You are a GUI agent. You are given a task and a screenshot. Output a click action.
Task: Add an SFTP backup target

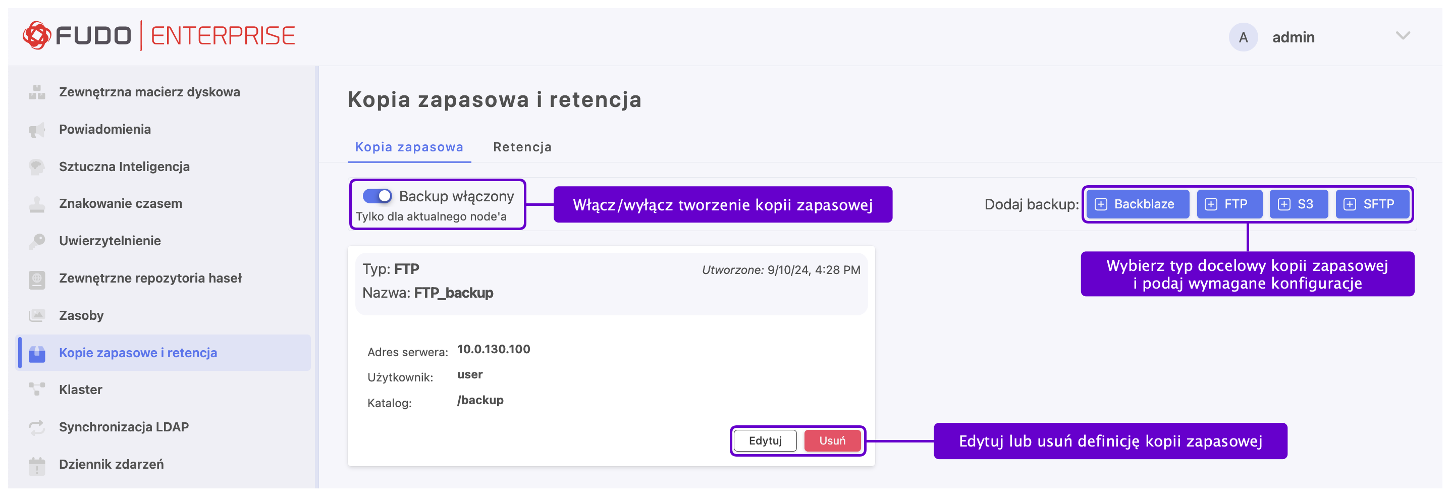pyautogui.click(x=1372, y=204)
